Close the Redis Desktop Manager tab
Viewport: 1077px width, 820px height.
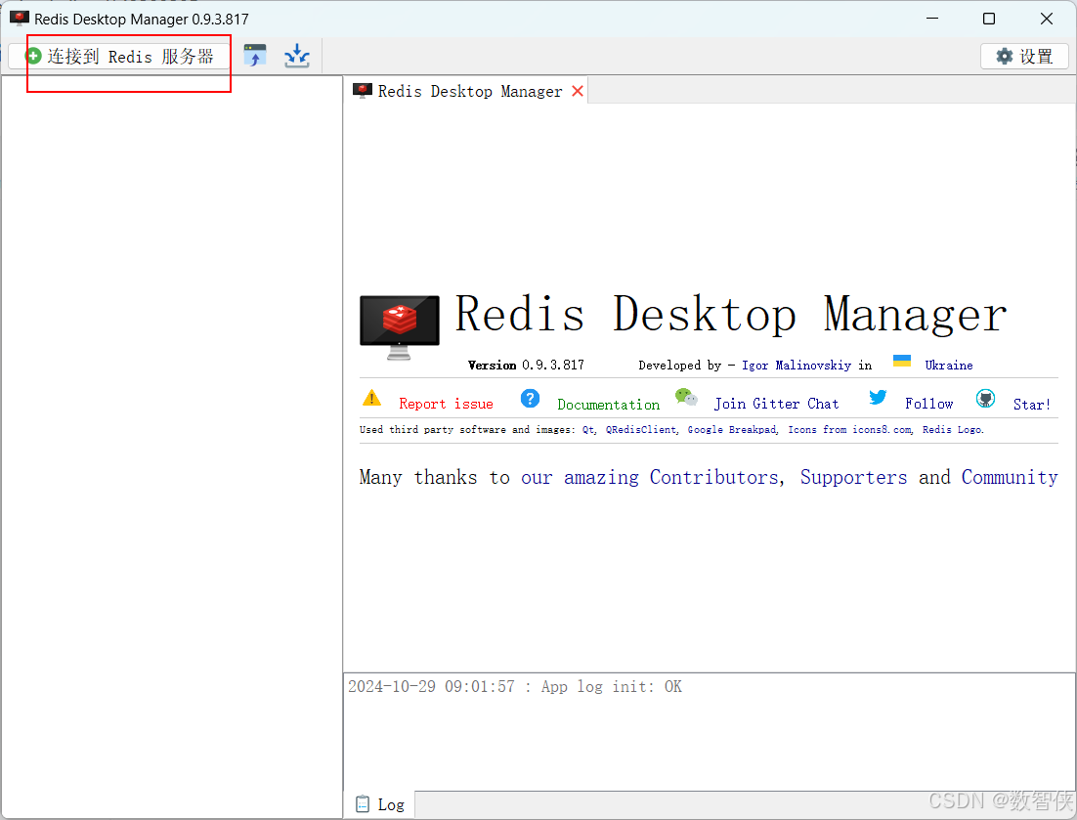pyautogui.click(x=577, y=90)
